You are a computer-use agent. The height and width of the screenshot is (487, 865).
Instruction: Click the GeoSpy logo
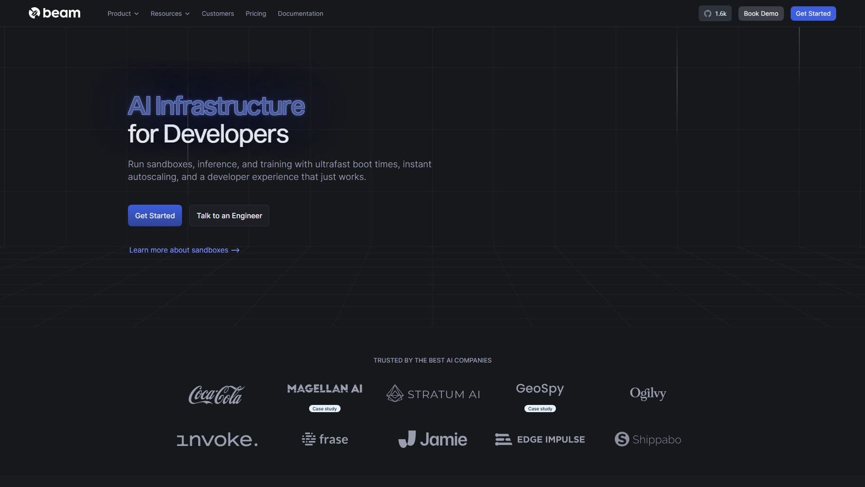540,389
